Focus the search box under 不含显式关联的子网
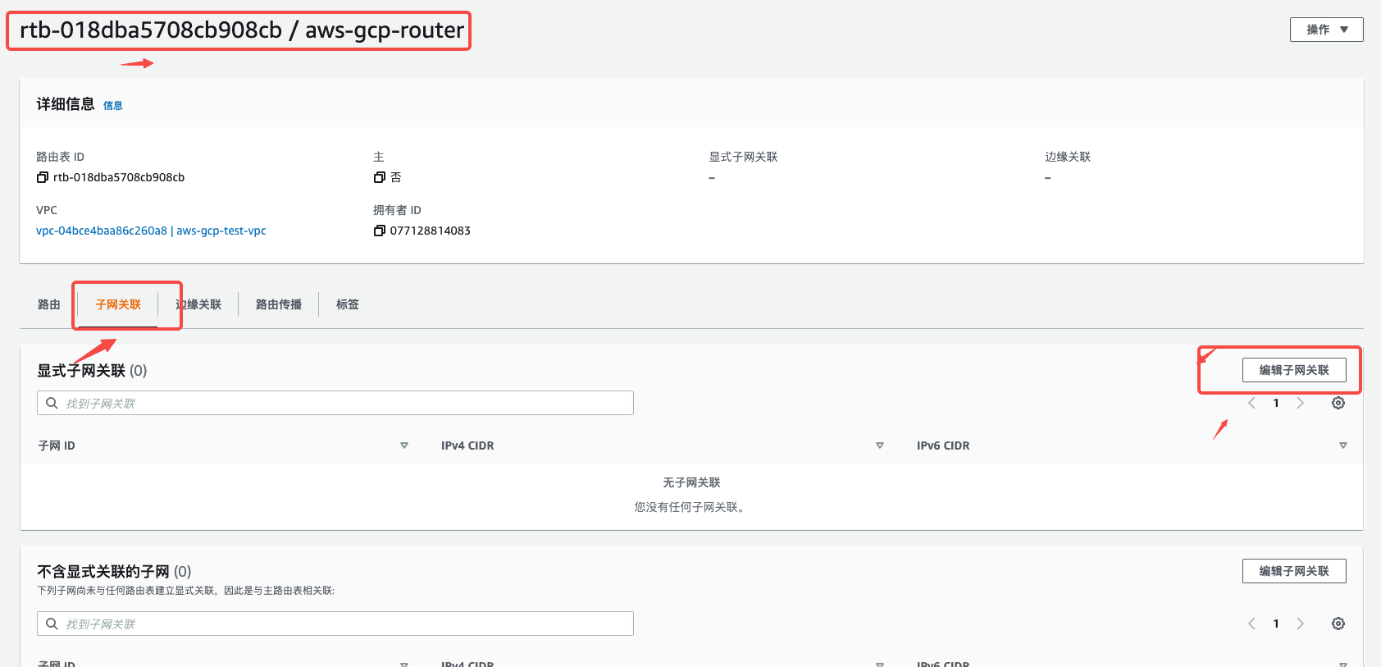Screen dimensions: 1381x667 [335, 624]
